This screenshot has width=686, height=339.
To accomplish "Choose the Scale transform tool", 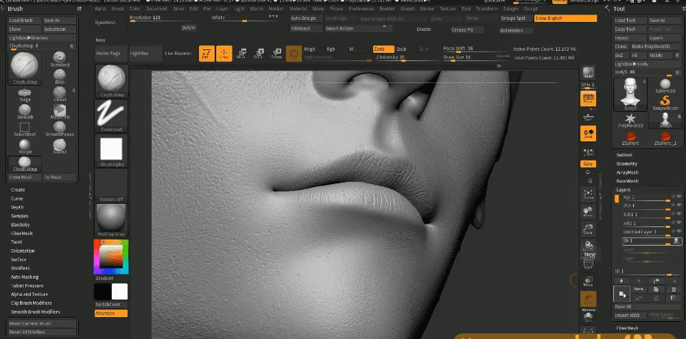I will pos(258,54).
